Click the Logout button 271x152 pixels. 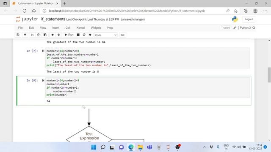[249, 19]
